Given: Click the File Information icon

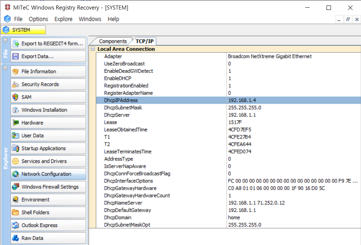Looking at the screenshot, I should click(16, 71).
